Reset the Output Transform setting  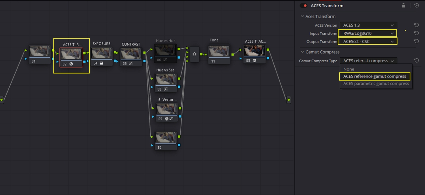click(x=416, y=41)
